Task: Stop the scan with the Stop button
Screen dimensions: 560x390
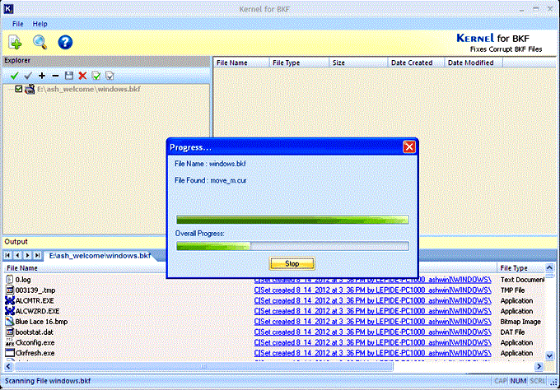Action: (x=292, y=263)
